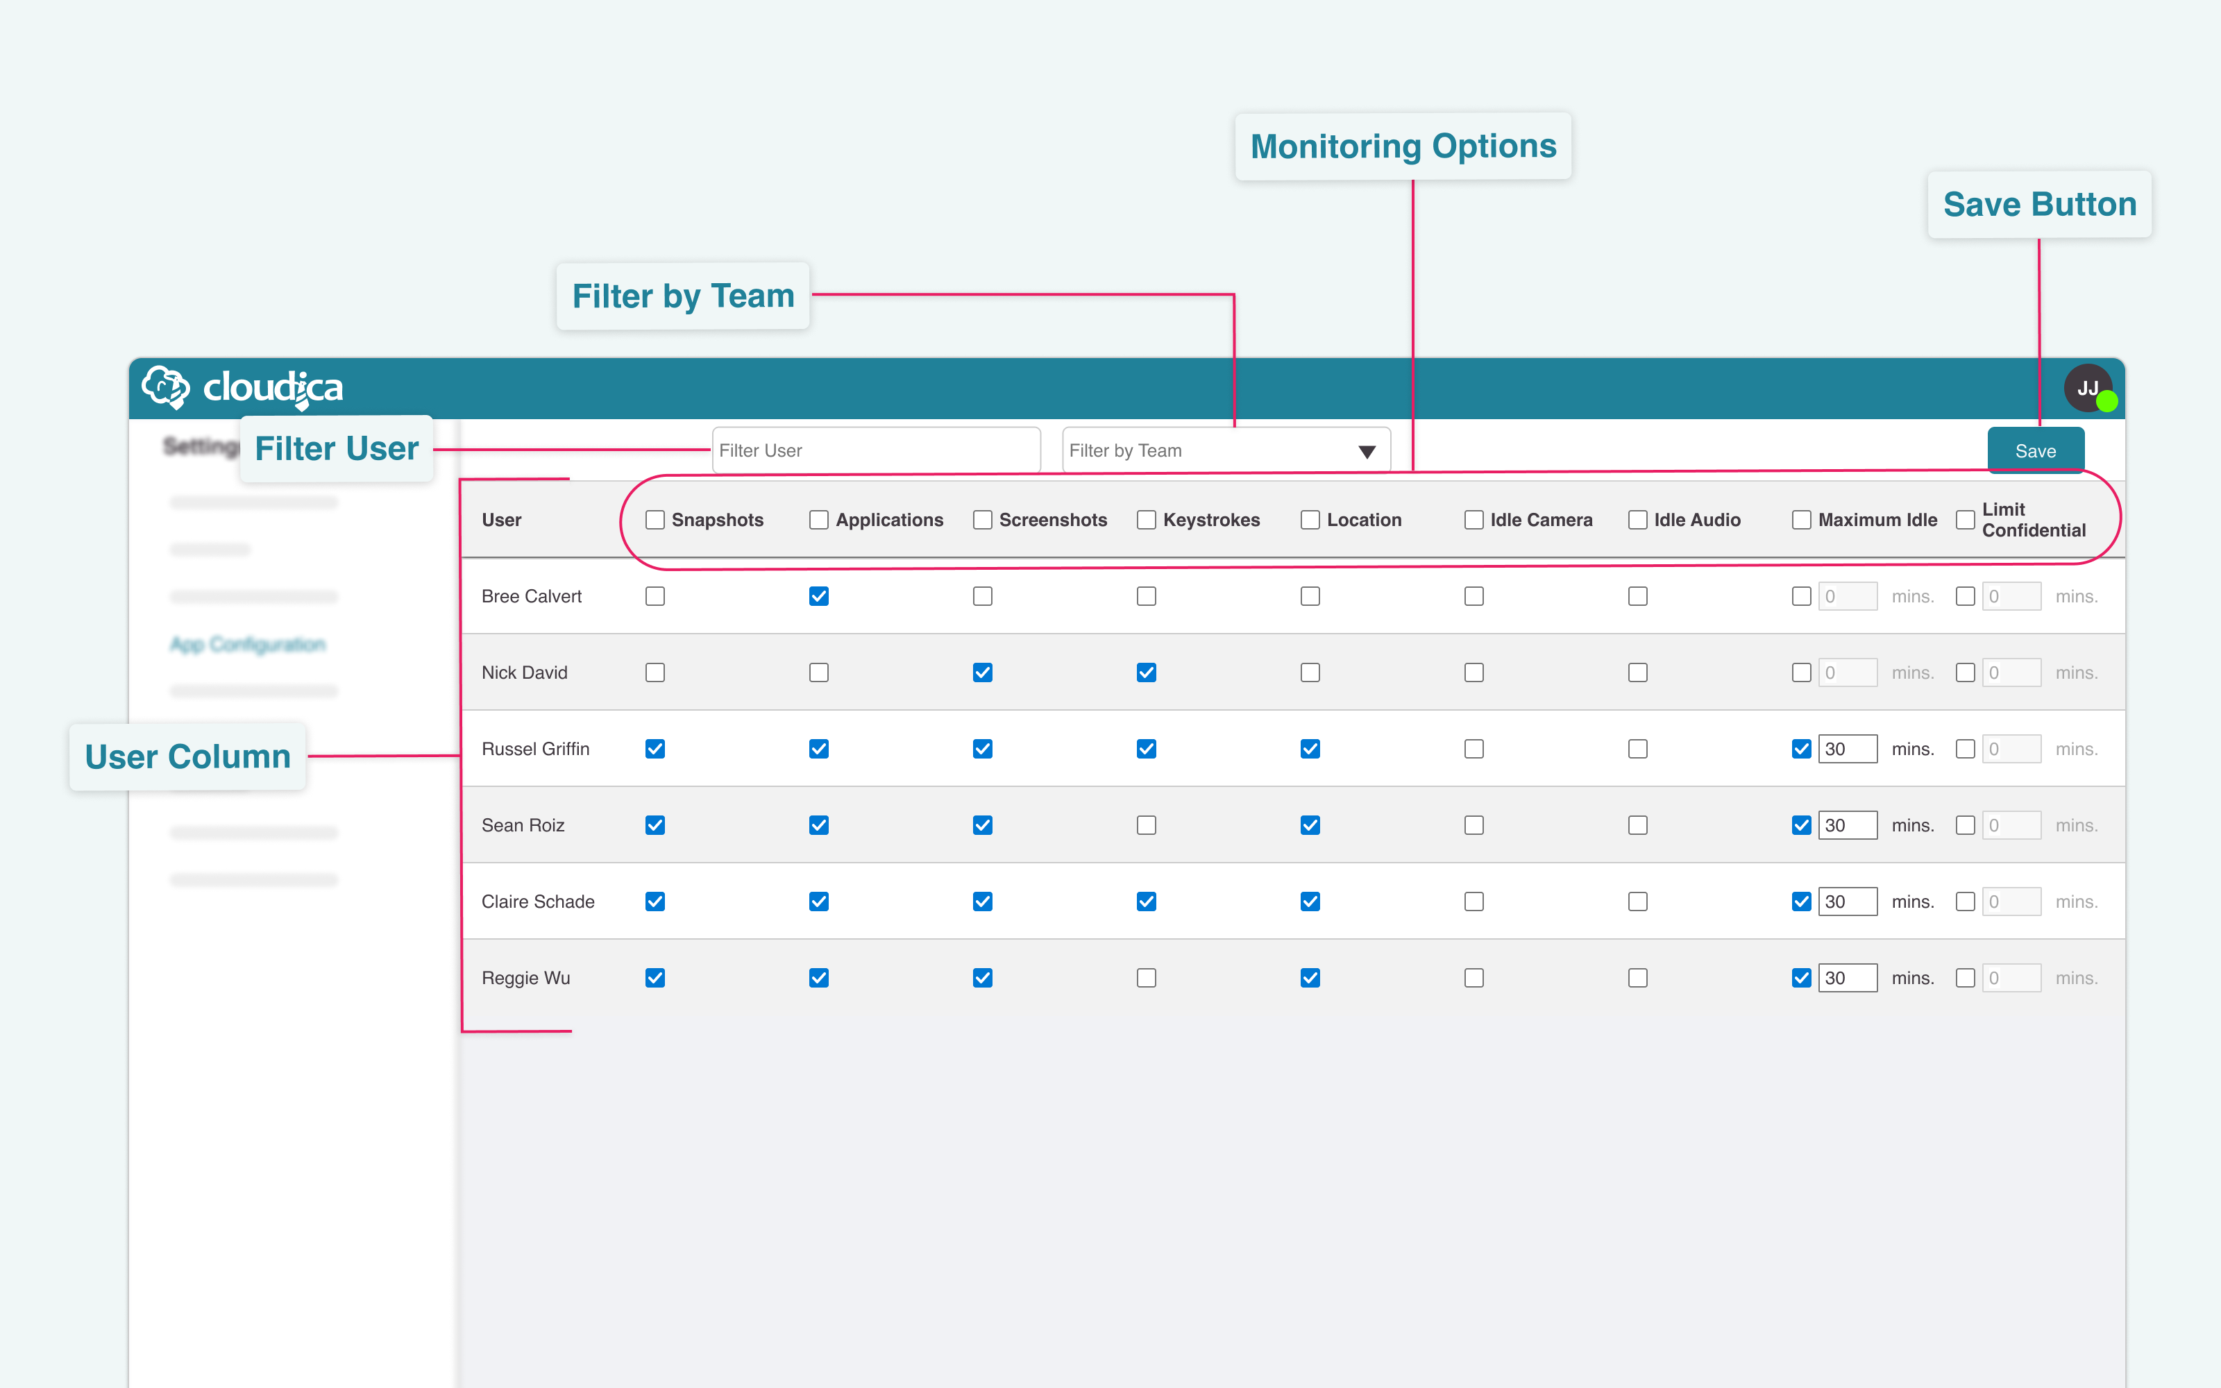Uncheck Maximum Idle for Reggie Wu
This screenshot has width=2221, height=1388.
click(x=1802, y=976)
